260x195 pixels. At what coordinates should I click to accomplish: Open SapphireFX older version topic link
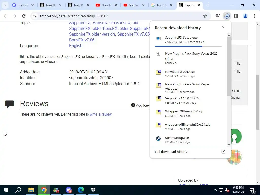pyautogui.click(x=92, y=34)
